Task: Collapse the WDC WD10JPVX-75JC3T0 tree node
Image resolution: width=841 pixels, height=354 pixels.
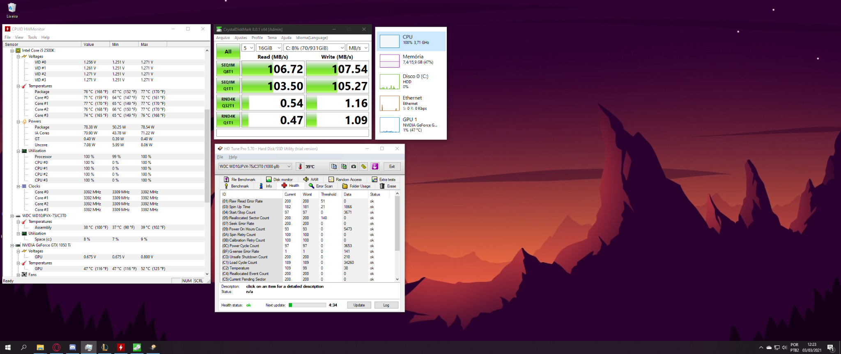Action: (x=12, y=216)
